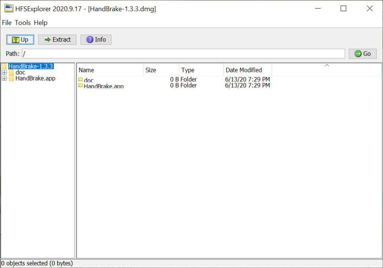The height and width of the screenshot is (268, 383).
Task: Click the Up toolbar button
Action: [x=20, y=40]
